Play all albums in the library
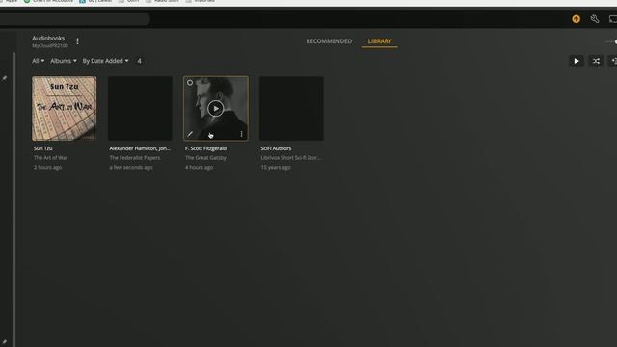 click(x=577, y=61)
